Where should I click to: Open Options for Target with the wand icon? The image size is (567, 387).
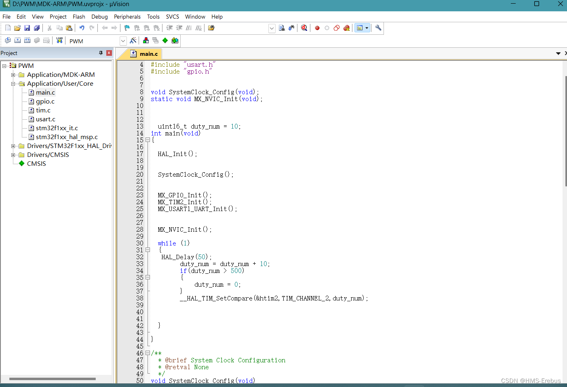(133, 40)
